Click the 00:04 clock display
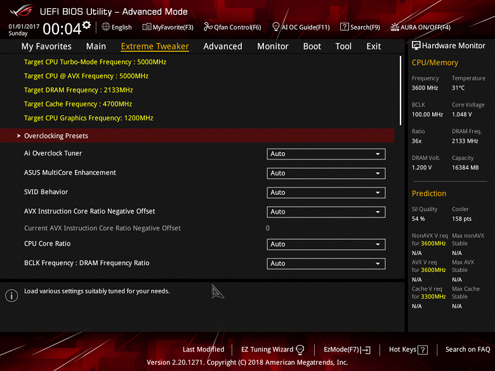Viewport: 495px width, 371px height. point(62,29)
